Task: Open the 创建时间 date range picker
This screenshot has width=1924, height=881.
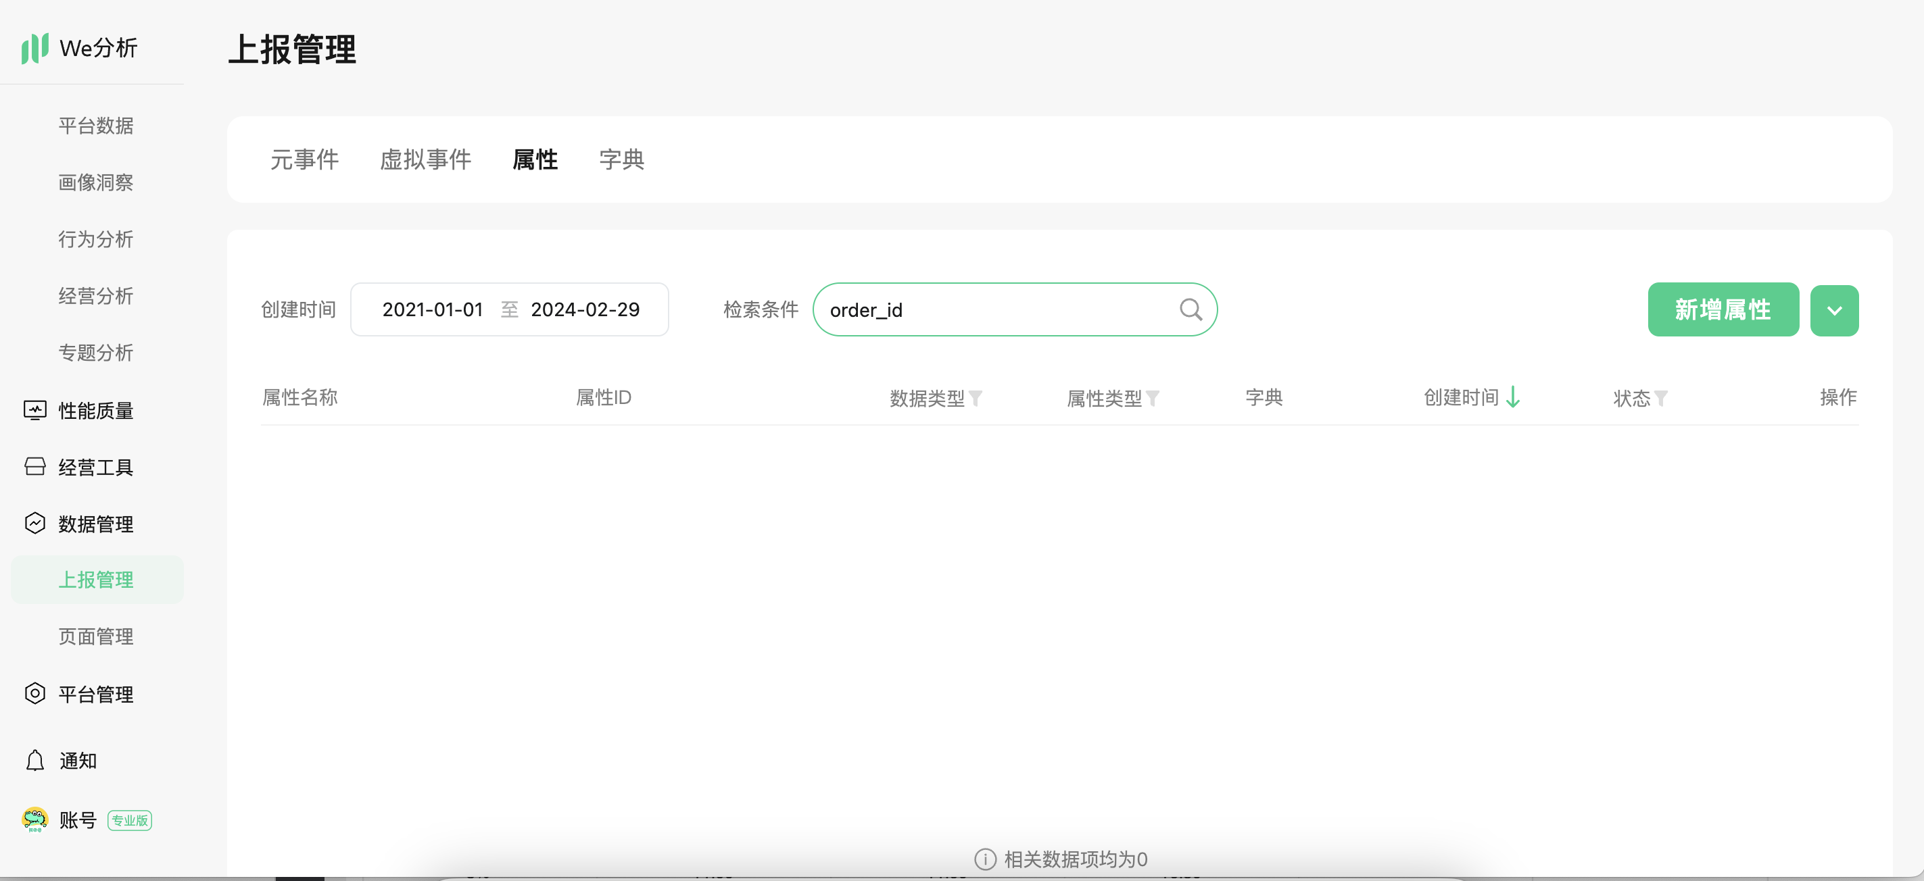Action: point(510,309)
